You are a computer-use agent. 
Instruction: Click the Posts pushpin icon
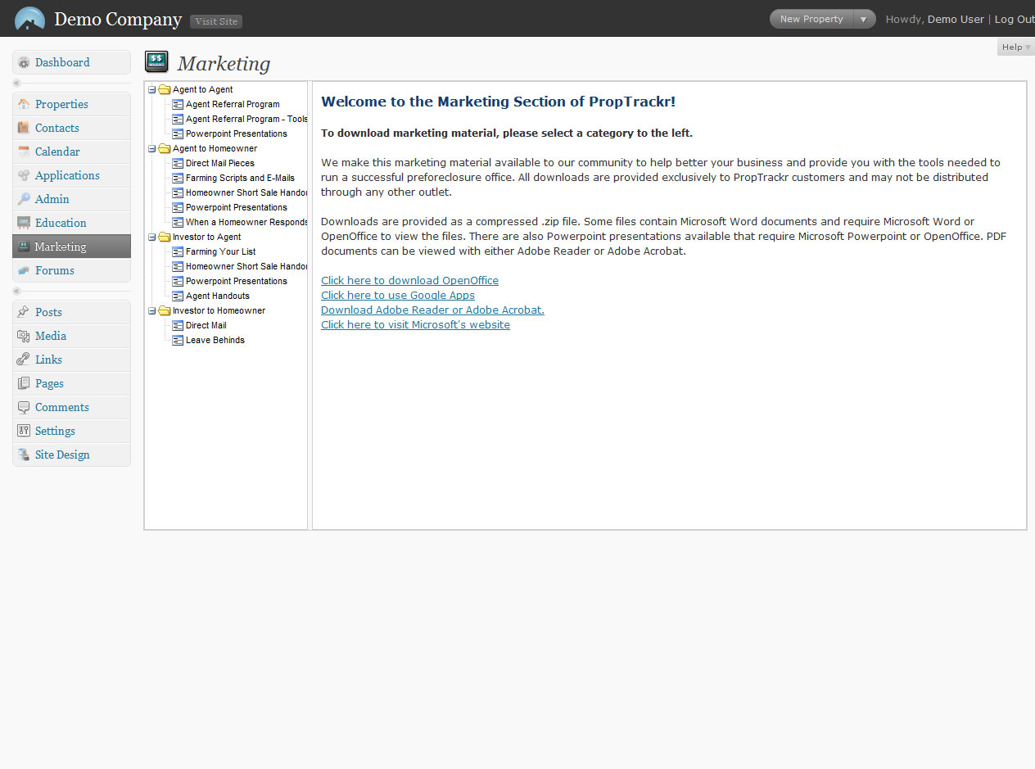[x=24, y=313]
